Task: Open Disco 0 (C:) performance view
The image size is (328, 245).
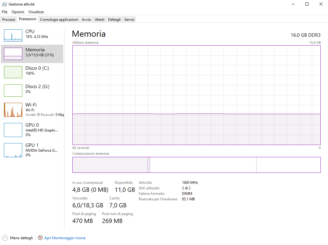Action: [x=13, y=72]
